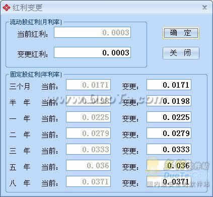The image size is (213, 197).
Task: Click the 关闭 close button
Action: point(181,53)
